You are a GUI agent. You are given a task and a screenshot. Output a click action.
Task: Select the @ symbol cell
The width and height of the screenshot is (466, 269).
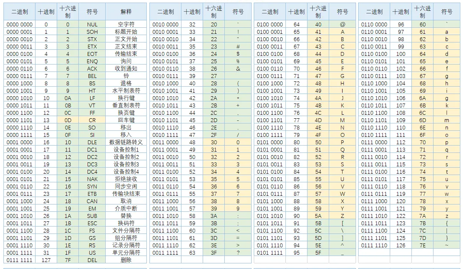tap(343, 25)
